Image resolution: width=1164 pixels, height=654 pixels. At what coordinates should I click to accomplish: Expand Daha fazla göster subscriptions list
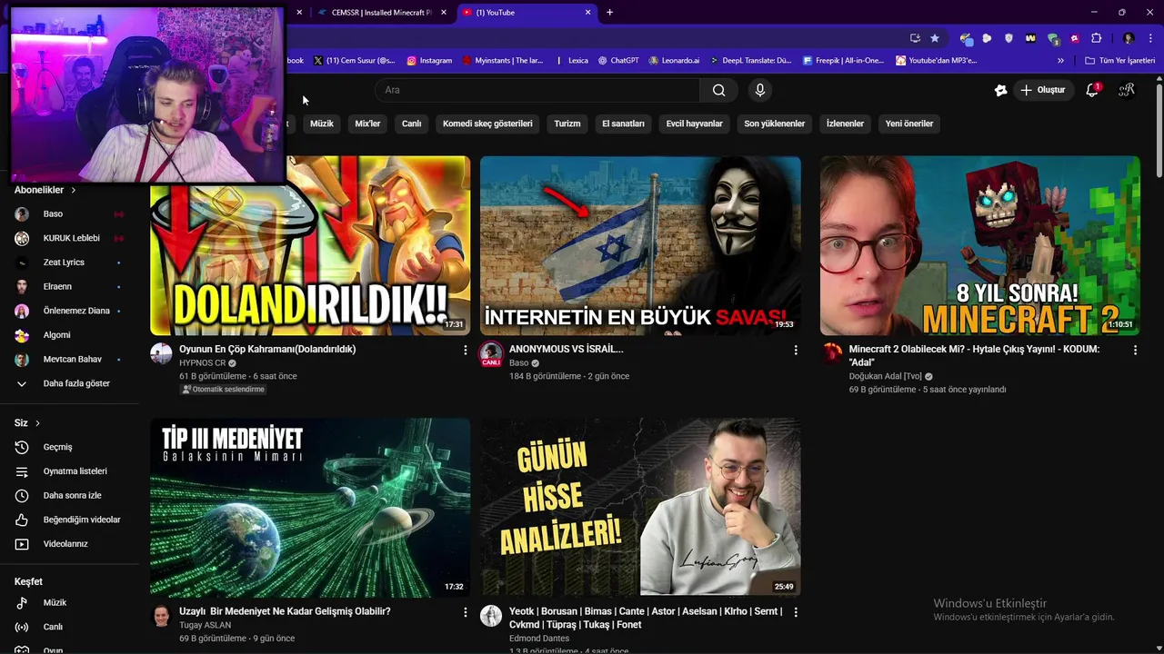pos(70,383)
